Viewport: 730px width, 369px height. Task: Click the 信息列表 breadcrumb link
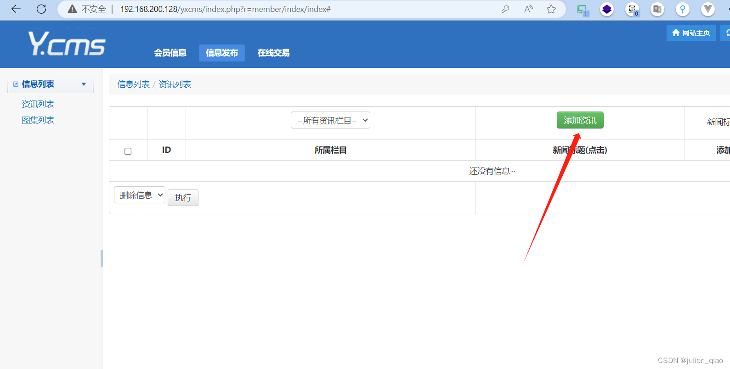[x=134, y=84]
